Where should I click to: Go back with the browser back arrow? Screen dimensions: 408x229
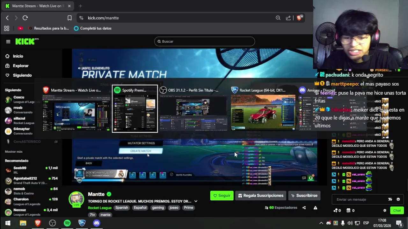7,18
